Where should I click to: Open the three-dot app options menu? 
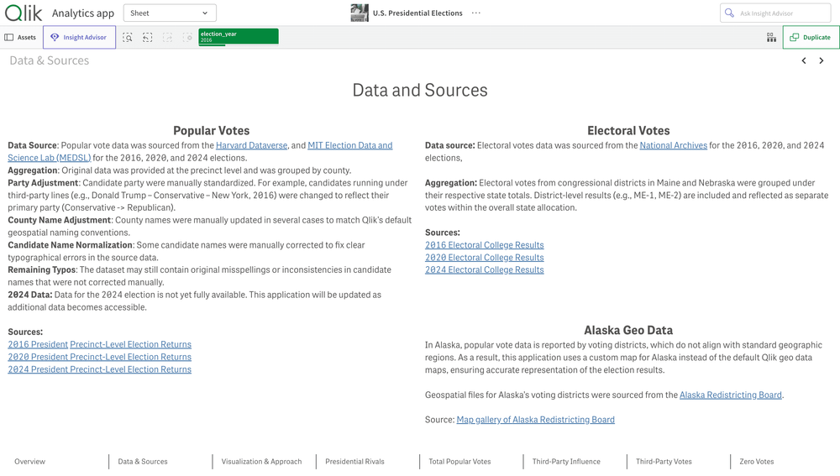(x=476, y=13)
